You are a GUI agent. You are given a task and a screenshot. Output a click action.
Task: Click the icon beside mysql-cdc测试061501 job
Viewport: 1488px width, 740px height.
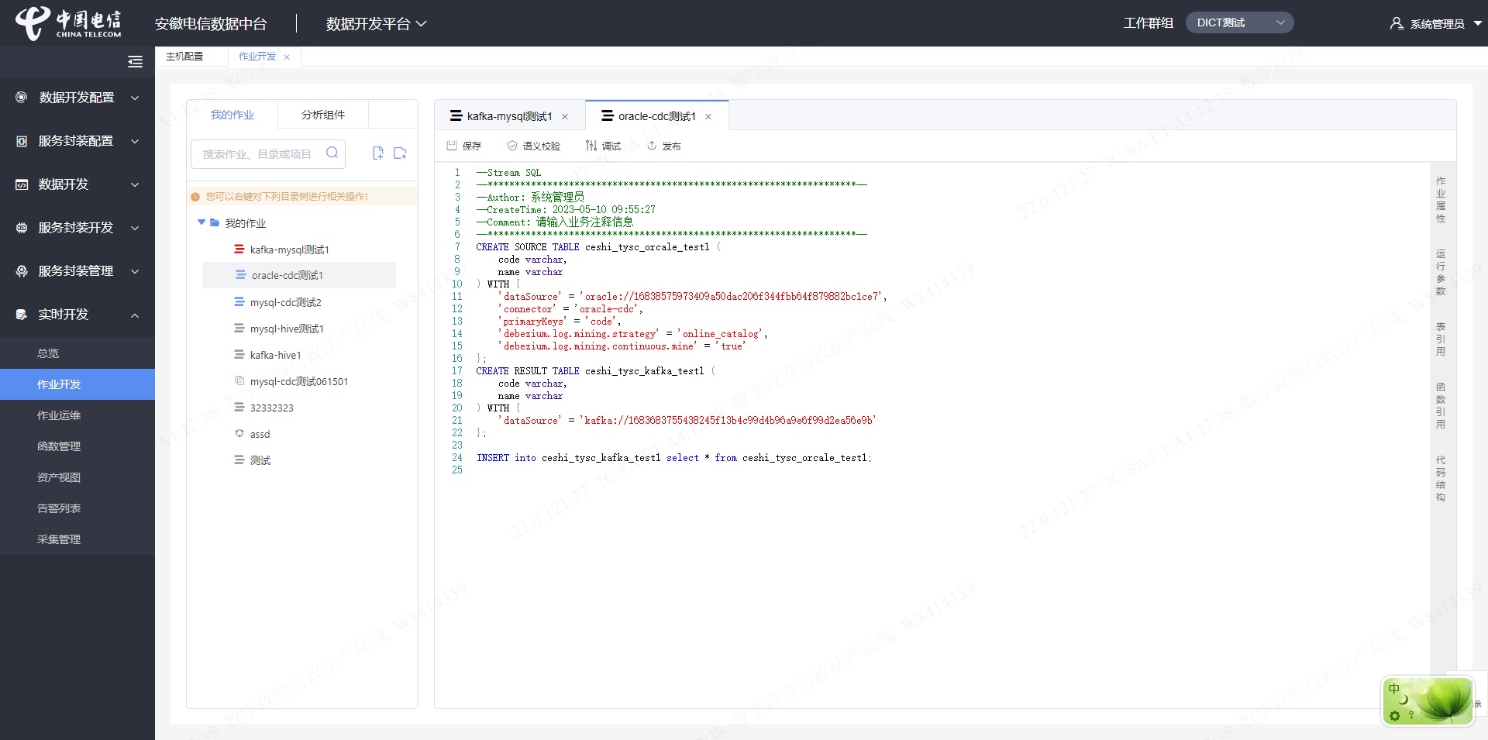(239, 380)
